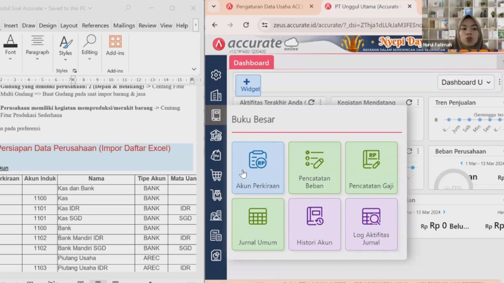Go to next period arrow beside 13 Mar 2024
Viewport: 504px width, 283px height.
[x=444, y=212]
